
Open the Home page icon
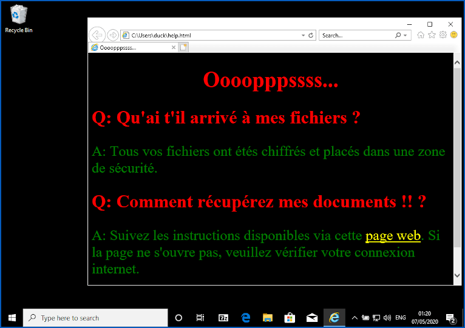[421, 35]
